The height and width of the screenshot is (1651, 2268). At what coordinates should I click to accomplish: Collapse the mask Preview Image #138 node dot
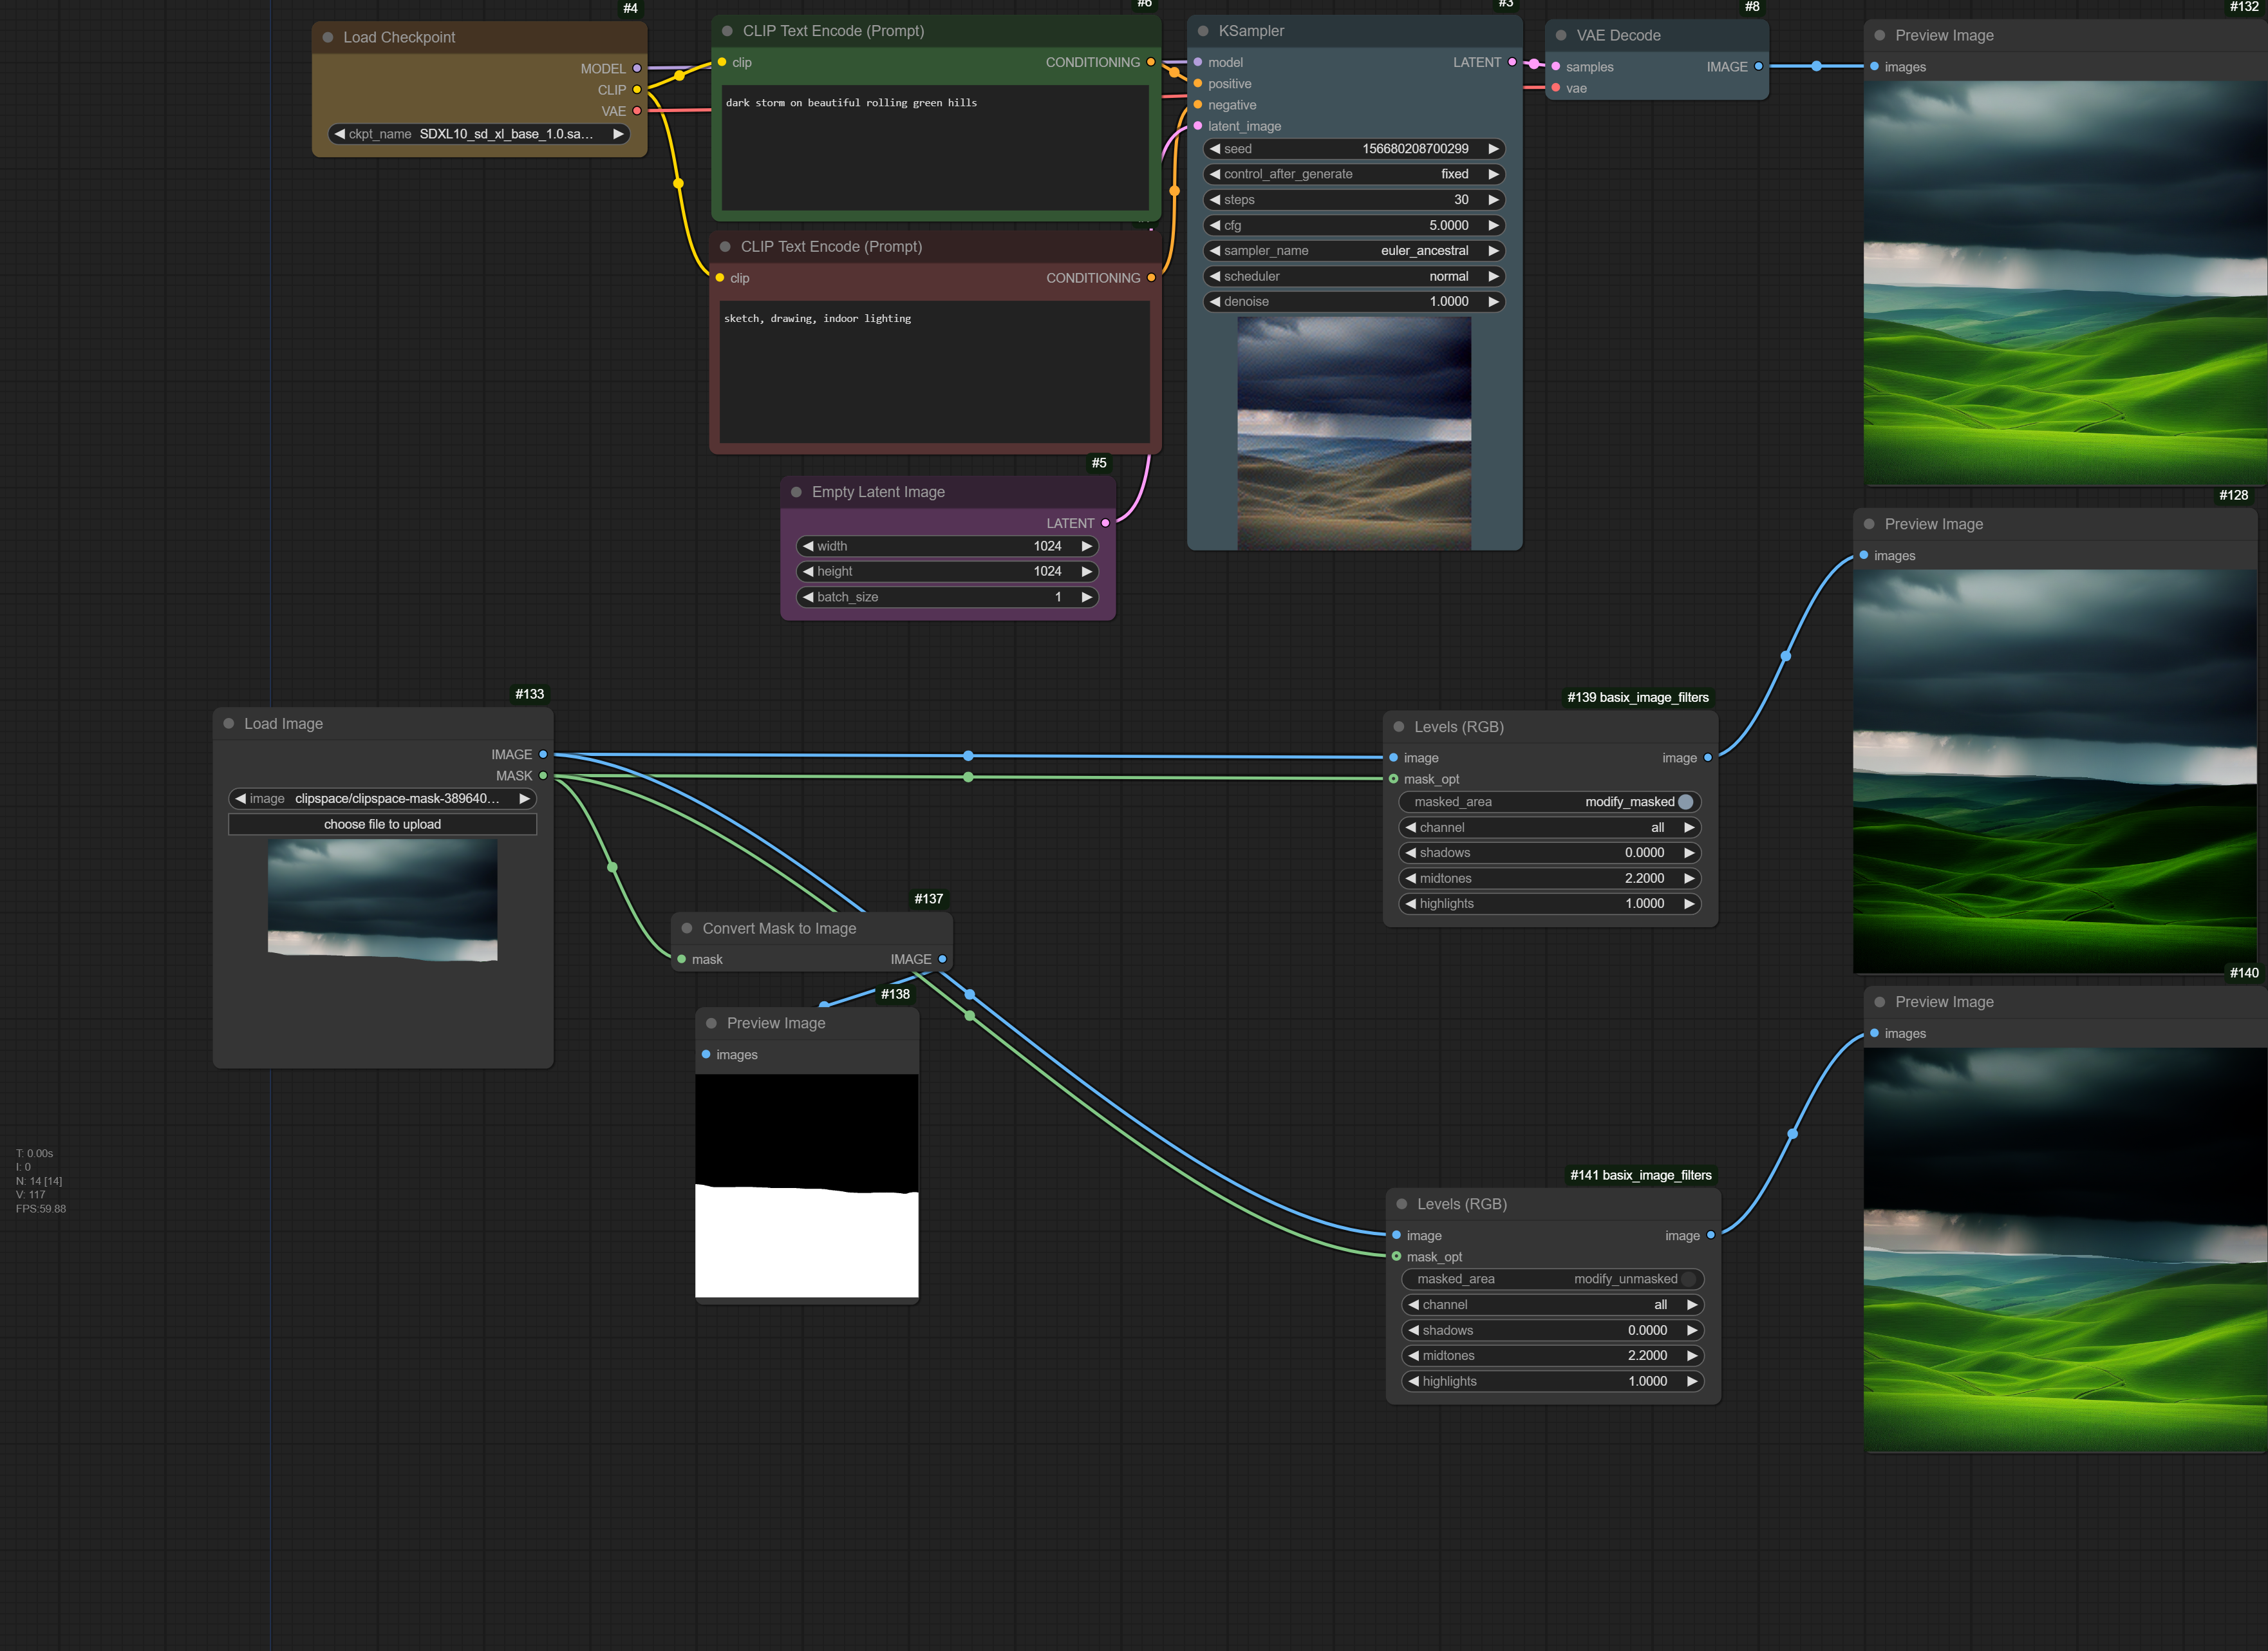[711, 1023]
